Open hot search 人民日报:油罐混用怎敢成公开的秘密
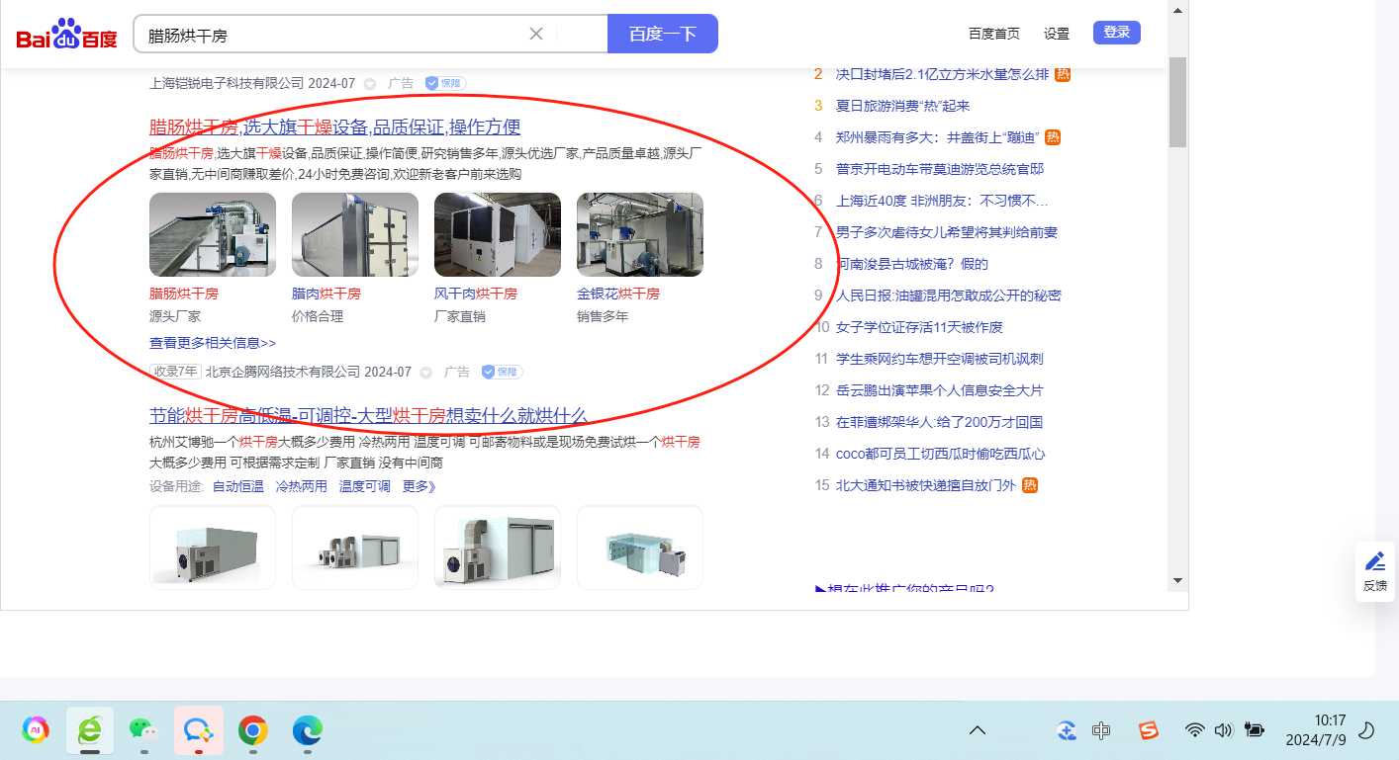The image size is (1399, 760). tap(949, 296)
